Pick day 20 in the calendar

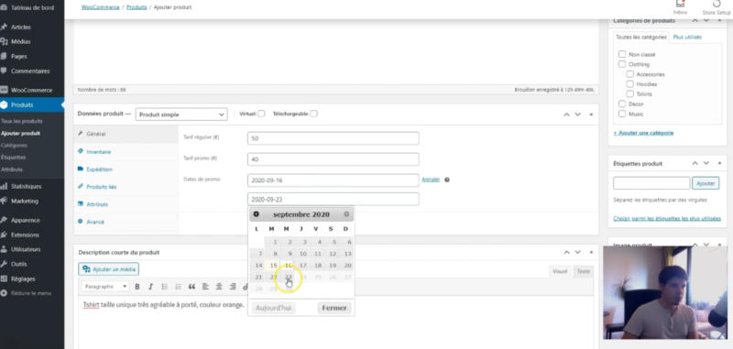[347, 266]
